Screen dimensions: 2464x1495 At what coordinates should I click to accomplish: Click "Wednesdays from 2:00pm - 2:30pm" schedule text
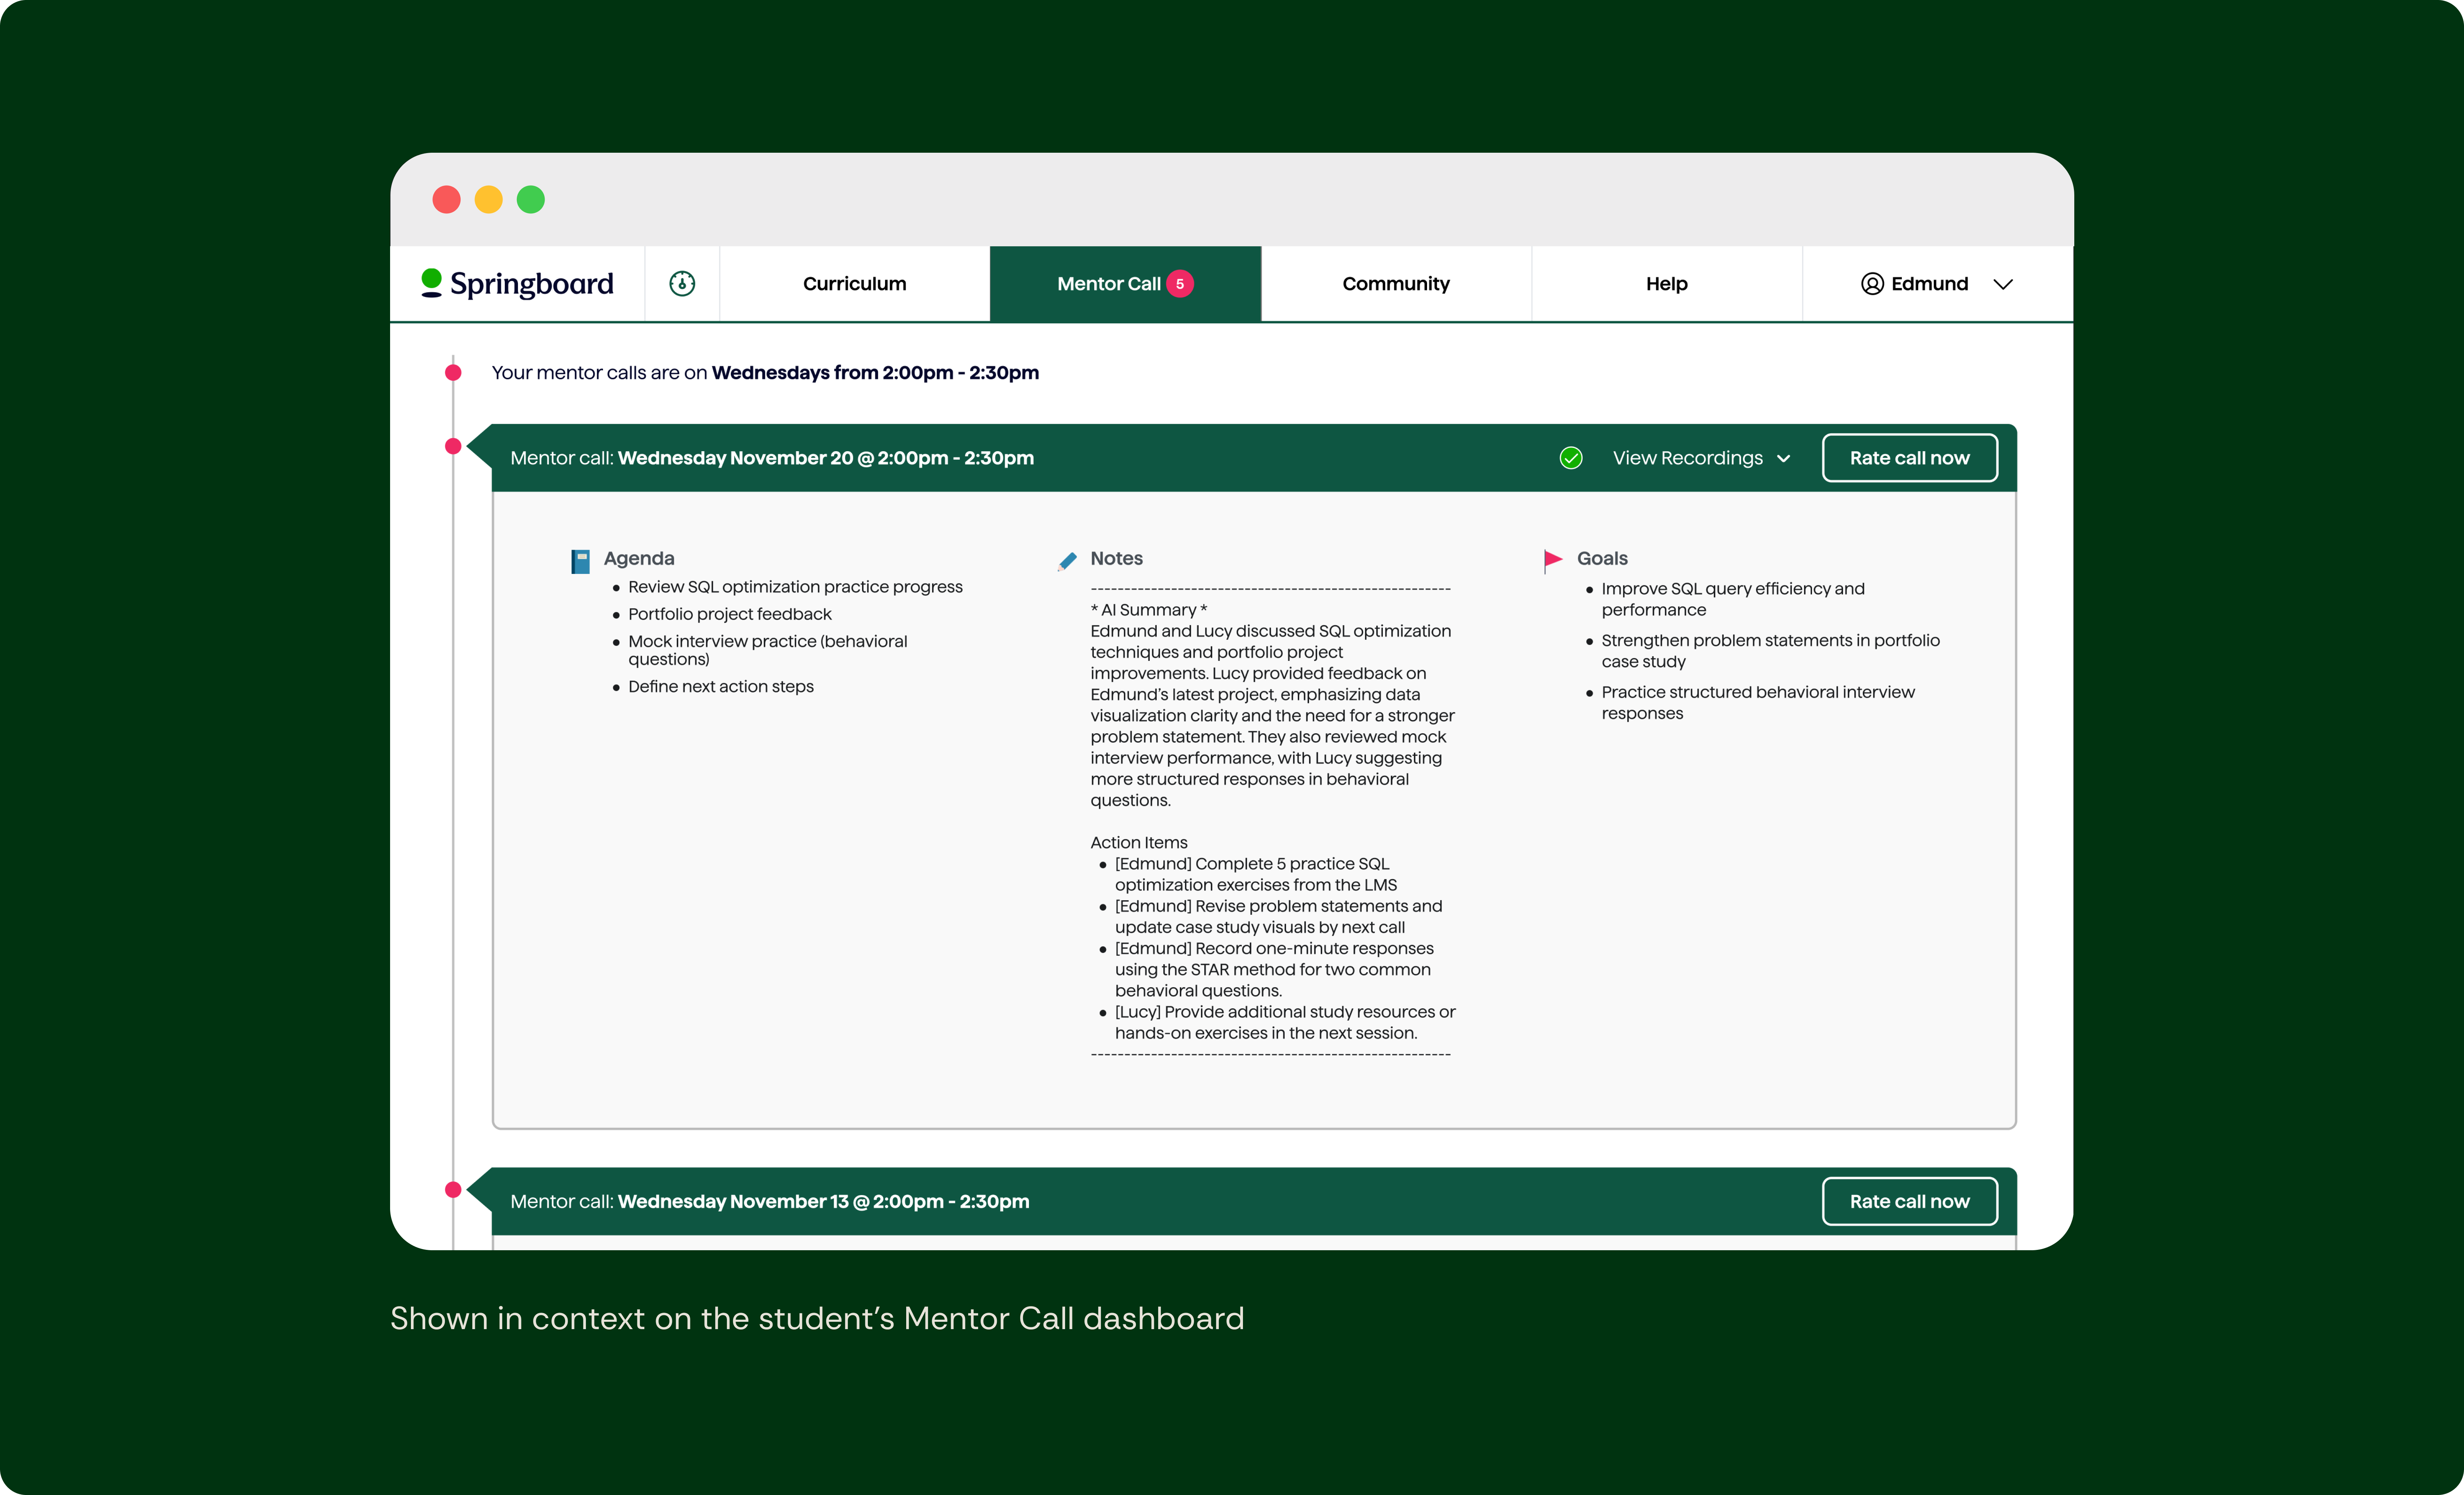coord(875,373)
